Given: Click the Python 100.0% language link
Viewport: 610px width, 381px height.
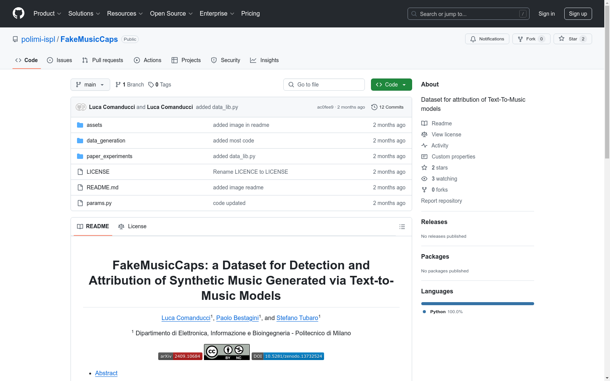Looking at the screenshot, I should click(x=443, y=312).
